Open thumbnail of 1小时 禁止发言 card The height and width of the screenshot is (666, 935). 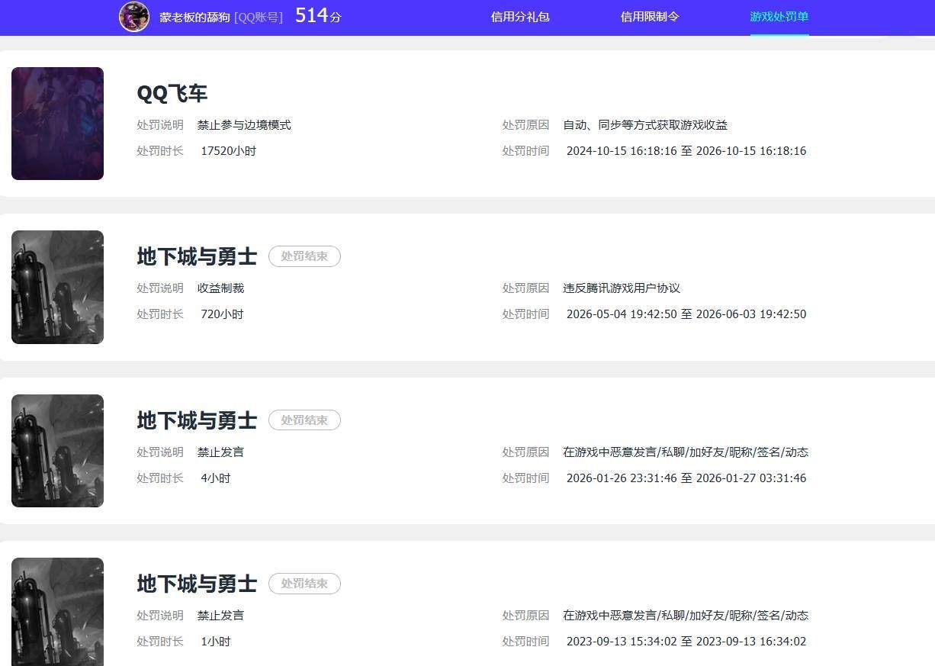click(x=57, y=612)
